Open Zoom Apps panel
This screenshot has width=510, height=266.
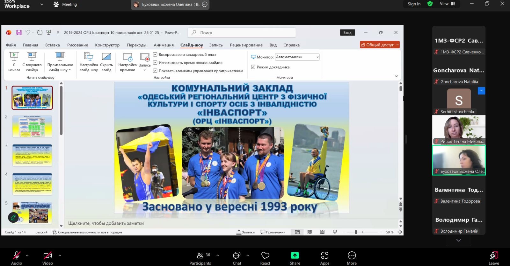tap(324, 256)
